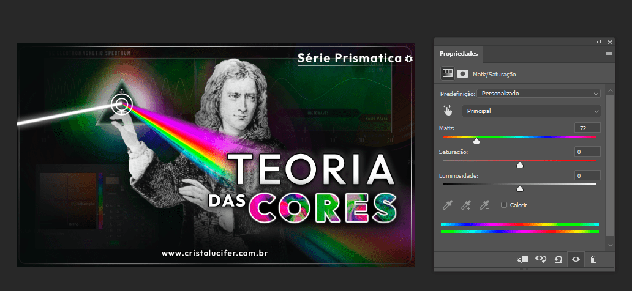
Task: Reset adjustment to defaults
Action: tap(558, 259)
